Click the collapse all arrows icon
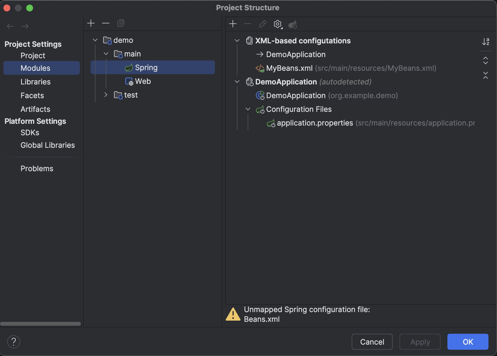This screenshot has width=497, height=356. (x=486, y=75)
